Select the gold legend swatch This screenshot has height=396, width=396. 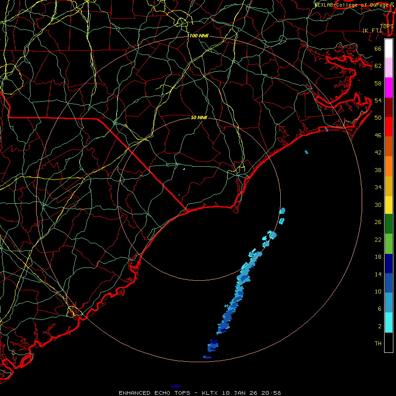pyautogui.click(x=389, y=186)
